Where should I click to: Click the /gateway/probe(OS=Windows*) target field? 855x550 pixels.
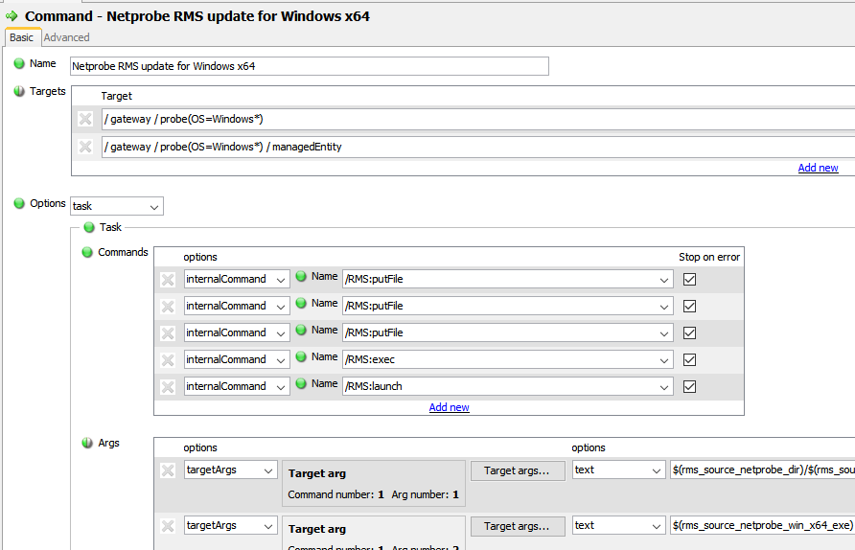(x=478, y=119)
